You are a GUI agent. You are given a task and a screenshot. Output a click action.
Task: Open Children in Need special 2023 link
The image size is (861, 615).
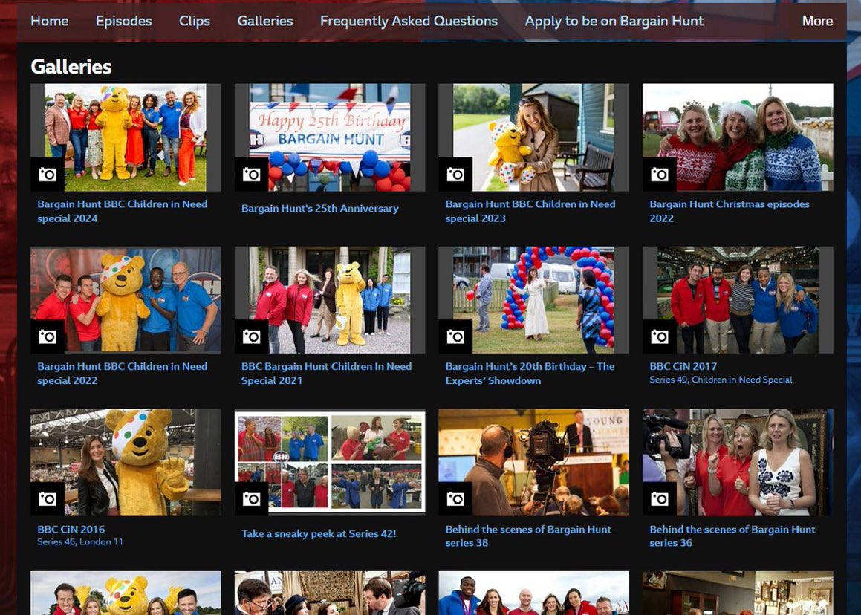(x=530, y=211)
